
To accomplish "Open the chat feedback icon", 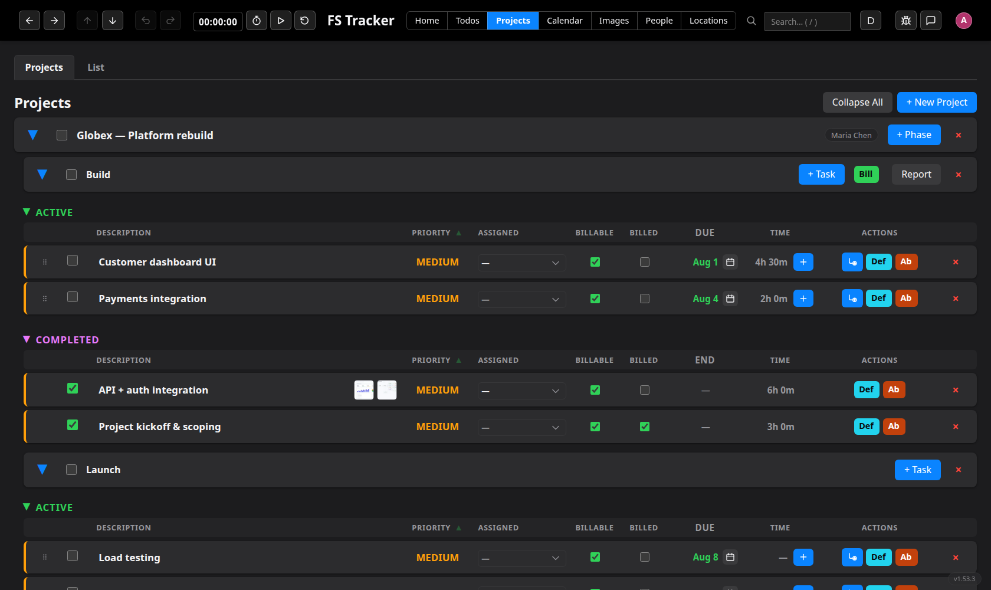I will [931, 21].
